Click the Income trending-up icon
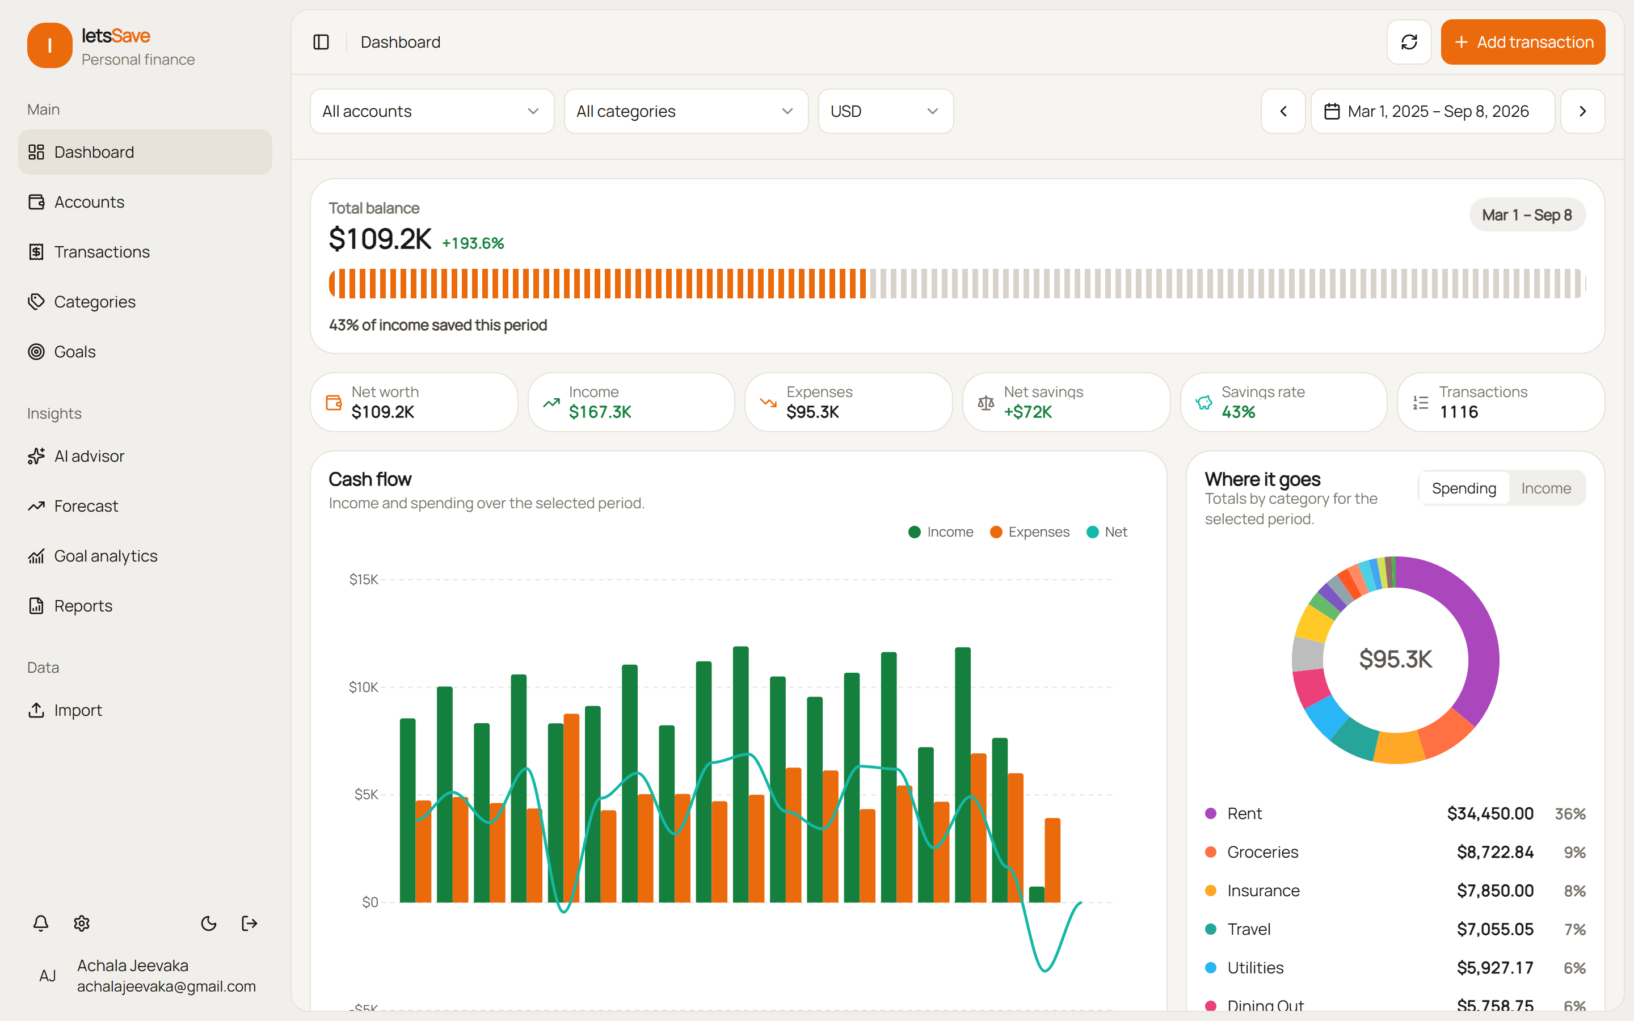1634x1021 pixels. 551,403
